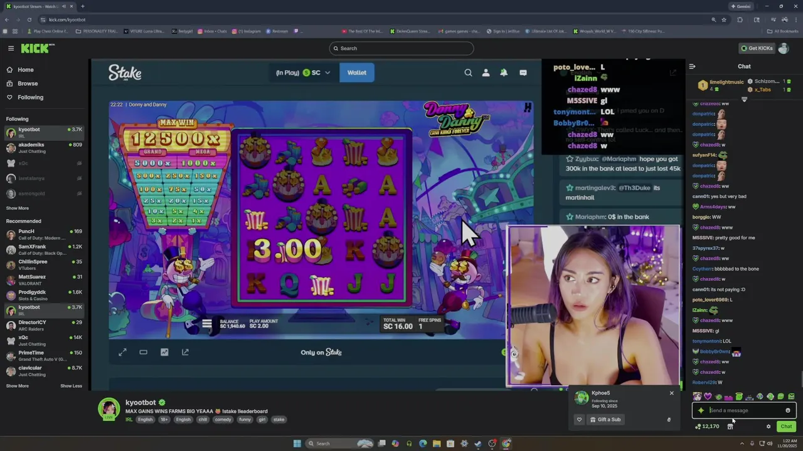
Task: Click the Gift a Sub button
Action: coord(605,420)
